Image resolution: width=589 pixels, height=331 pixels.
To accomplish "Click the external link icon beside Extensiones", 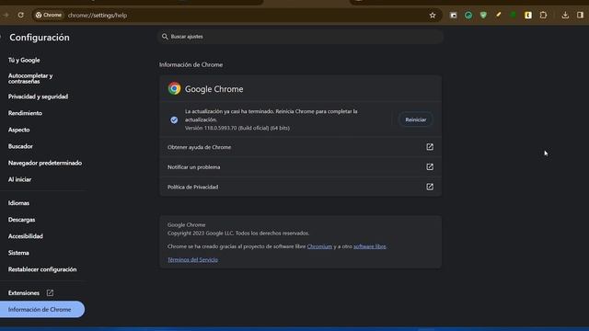I will [x=50, y=292].
